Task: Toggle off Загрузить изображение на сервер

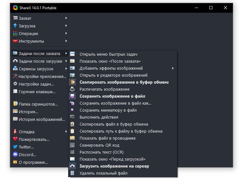Action: coord(123,166)
